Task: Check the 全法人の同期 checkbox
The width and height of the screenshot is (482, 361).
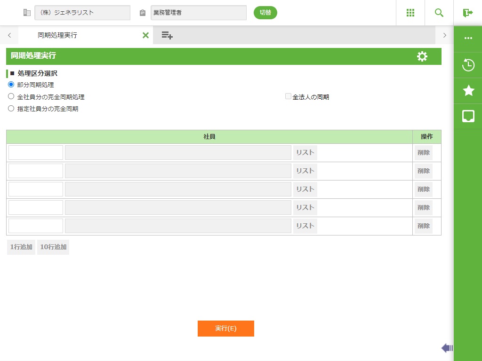Action: pyautogui.click(x=288, y=96)
